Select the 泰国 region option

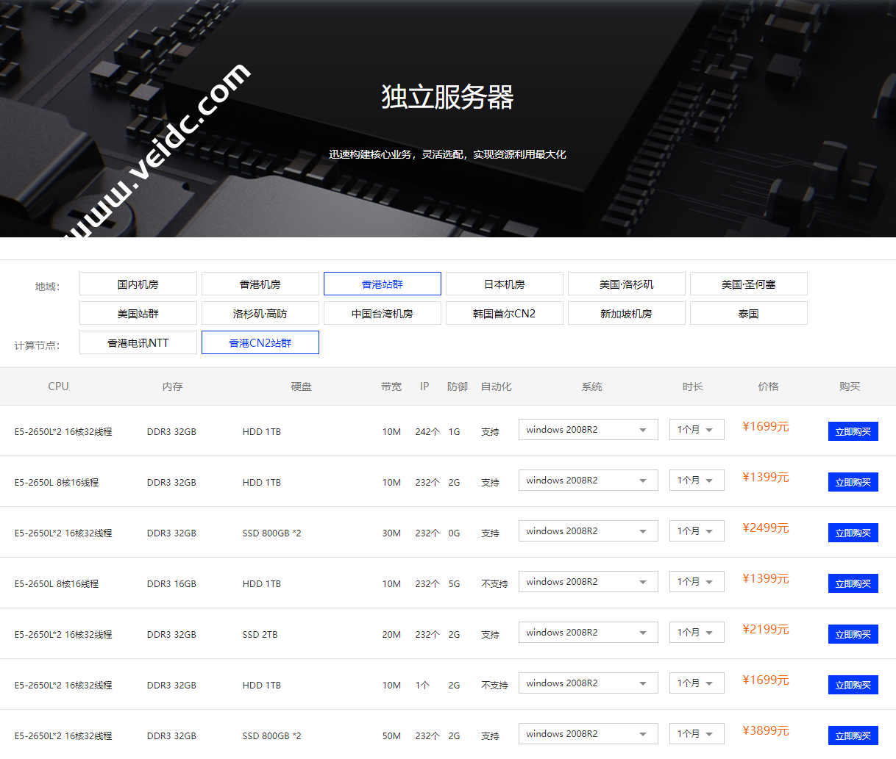click(x=748, y=313)
